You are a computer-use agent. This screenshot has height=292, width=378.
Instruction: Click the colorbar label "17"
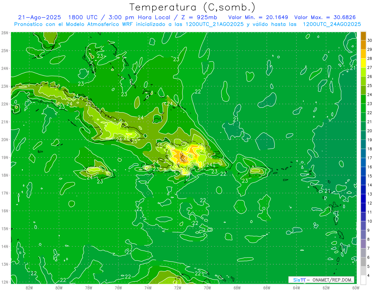pyautogui.click(x=369, y=158)
